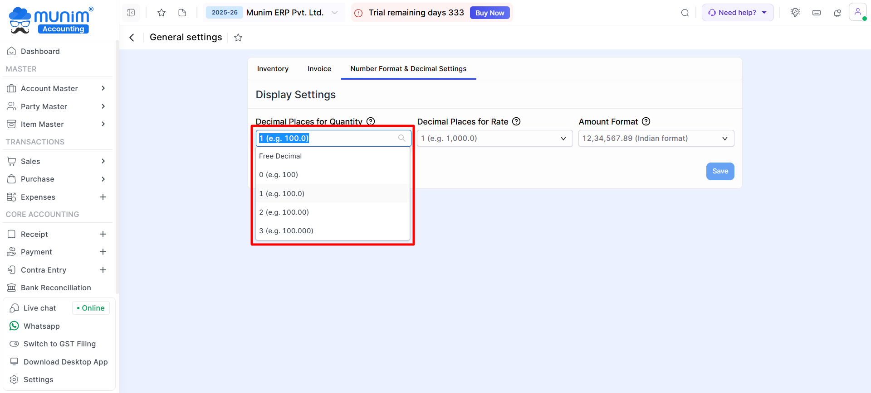Image resolution: width=871 pixels, height=393 pixels.
Task: Open the user profile avatar icon
Action: [857, 12]
